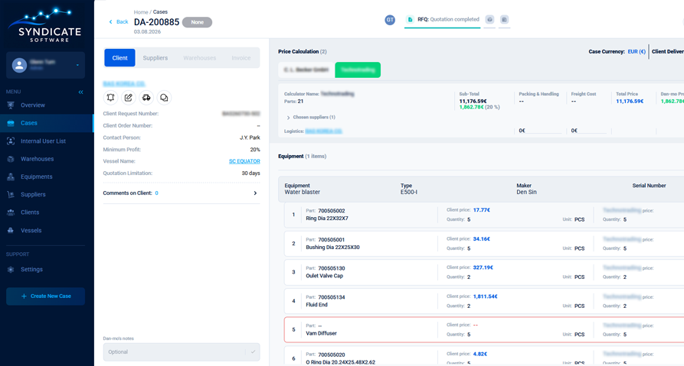This screenshot has height=366, width=684.
Task: Switch to the Invoice tab
Action: (x=241, y=58)
